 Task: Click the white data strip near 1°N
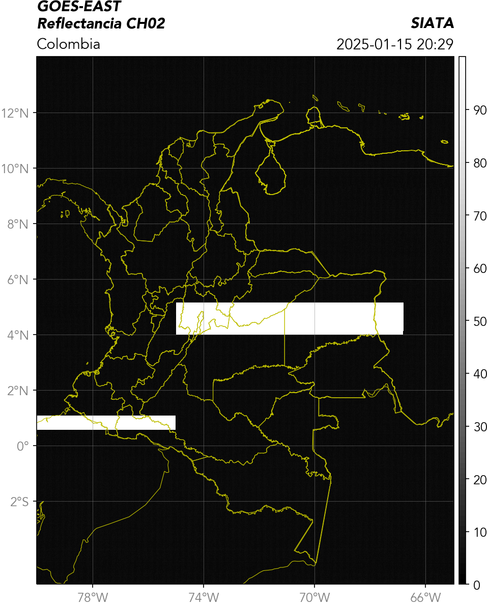106,423
